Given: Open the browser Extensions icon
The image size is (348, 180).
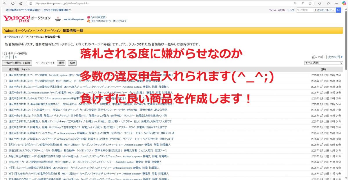Looking at the screenshot, I should [x=320, y=3].
